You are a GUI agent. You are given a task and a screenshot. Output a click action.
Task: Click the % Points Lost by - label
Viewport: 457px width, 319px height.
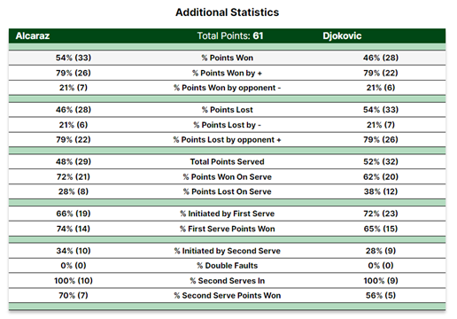coord(227,125)
